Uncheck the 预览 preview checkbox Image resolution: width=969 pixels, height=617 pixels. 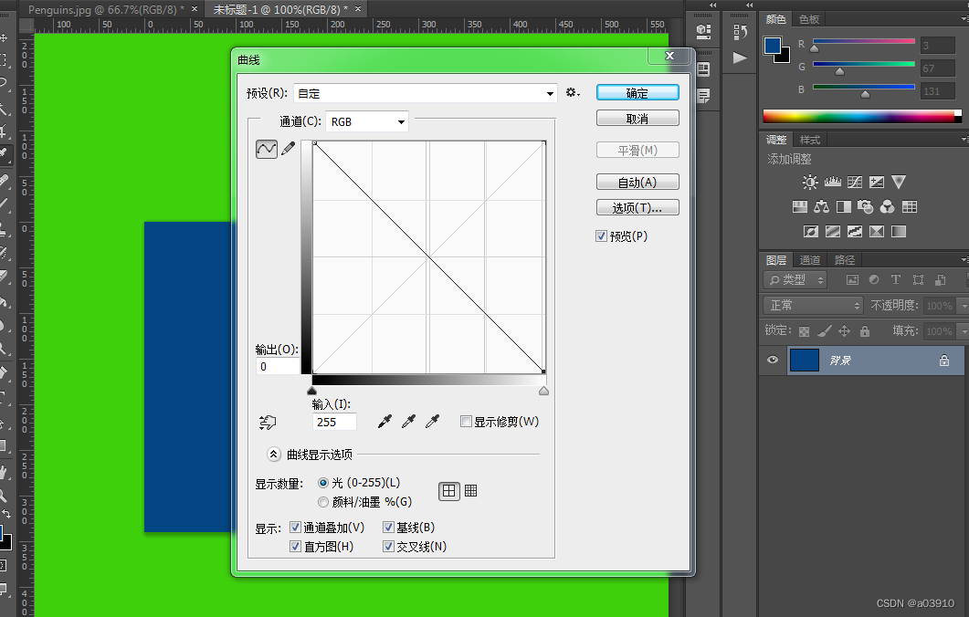click(601, 235)
